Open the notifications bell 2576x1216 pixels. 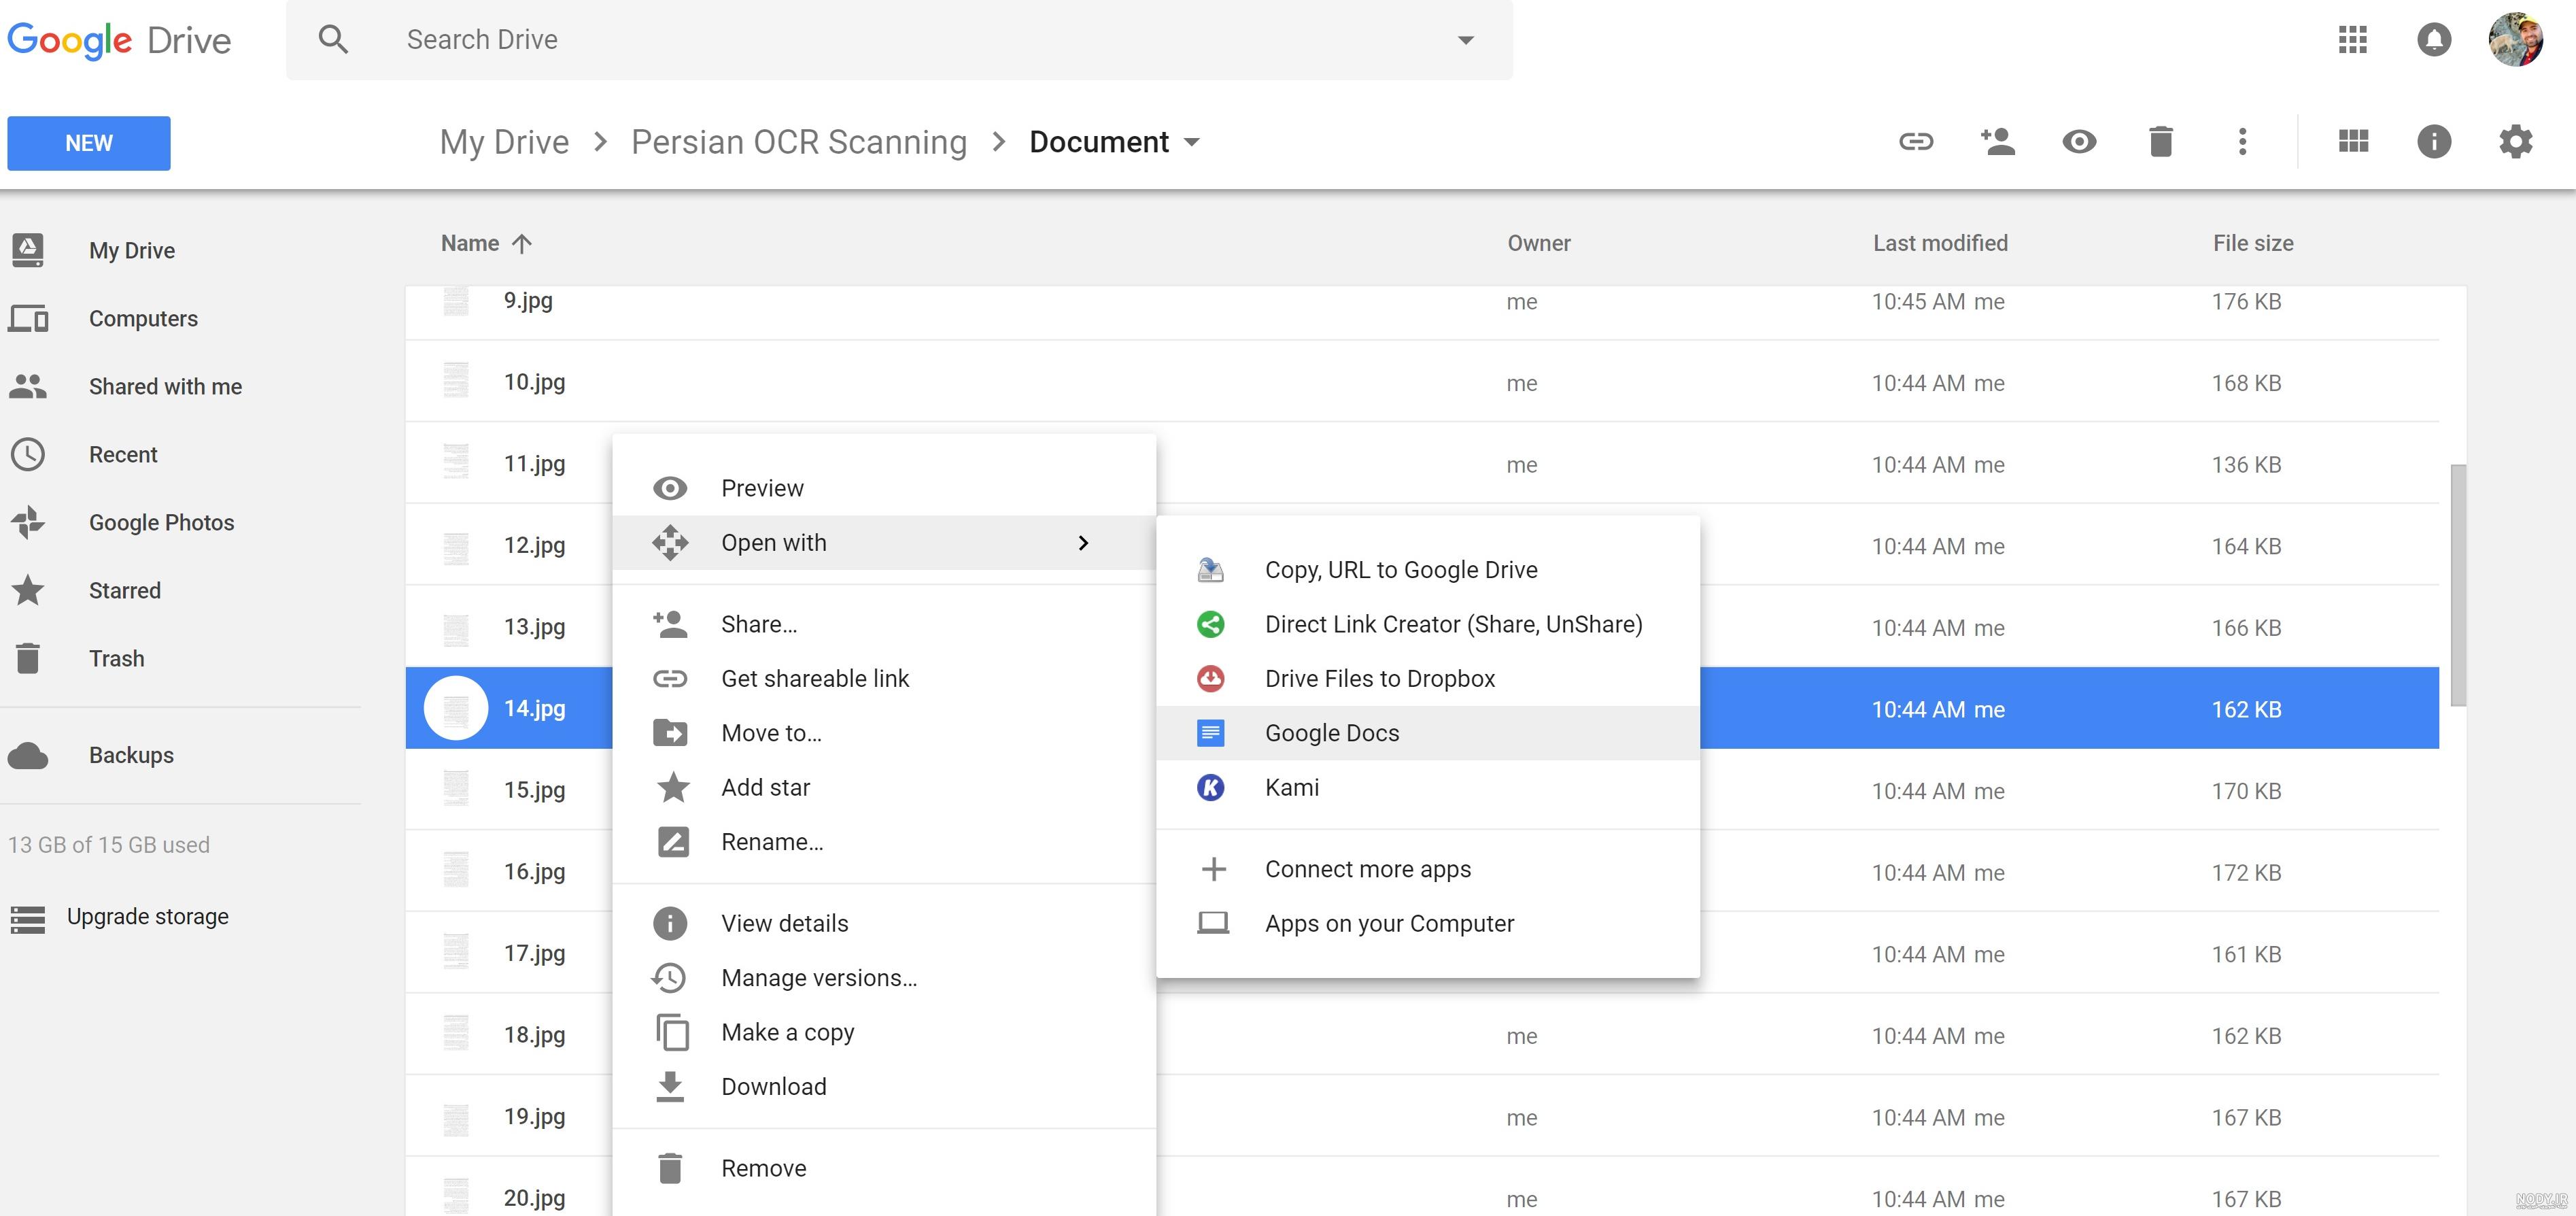(2434, 40)
